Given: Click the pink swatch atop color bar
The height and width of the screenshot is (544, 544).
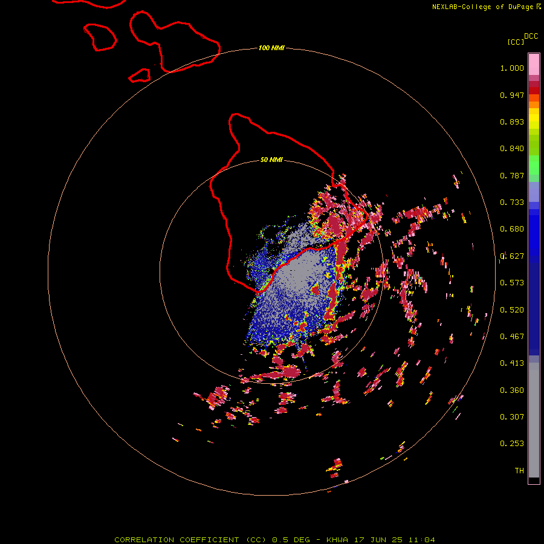Looking at the screenshot, I should [x=534, y=64].
